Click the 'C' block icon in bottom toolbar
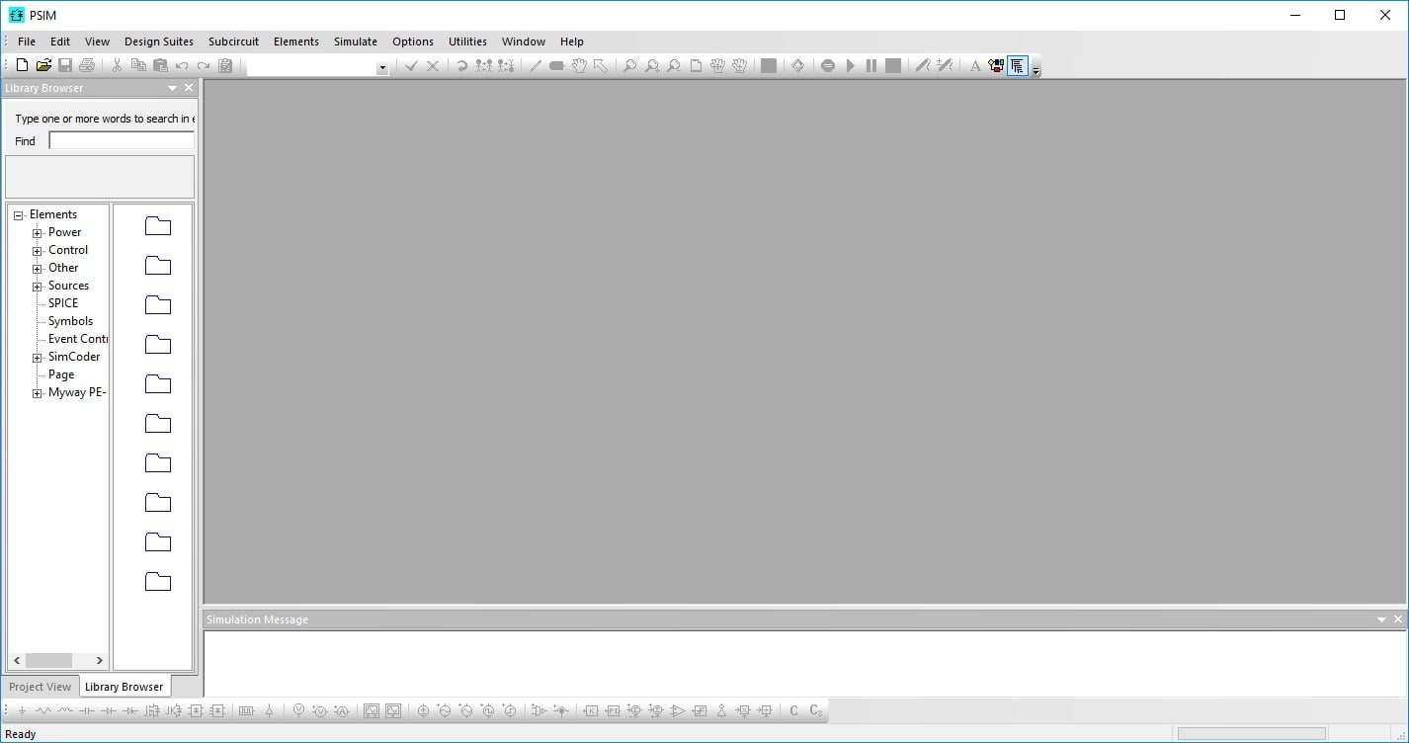Image resolution: width=1409 pixels, height=743 pixels. [793, 710]
